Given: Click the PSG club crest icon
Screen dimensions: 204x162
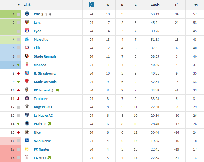Looking at the screenshot, I should (27, 14).
